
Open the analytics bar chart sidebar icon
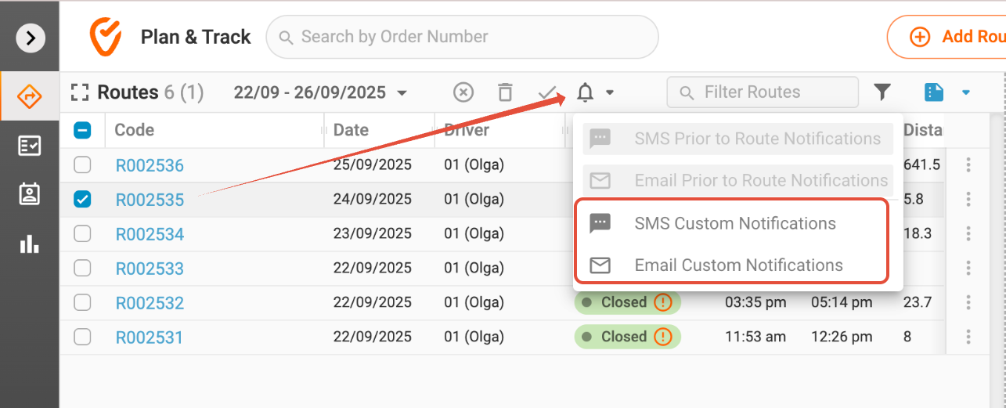pyautogui.click(x=30, y=244)
